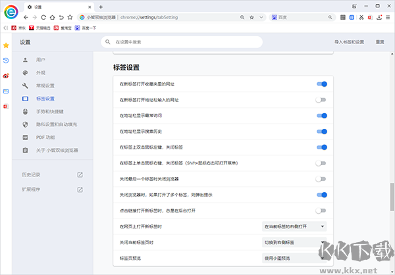
Task: Click the red document icon in left sidebar
Action: pyautogui.click(x=6, y=107)
